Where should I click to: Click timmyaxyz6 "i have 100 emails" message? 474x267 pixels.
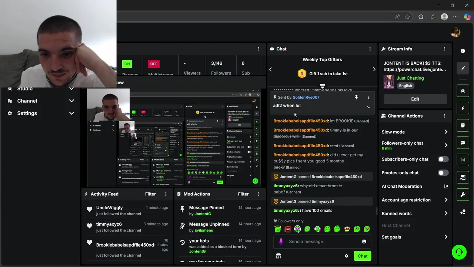click(303, 211)
